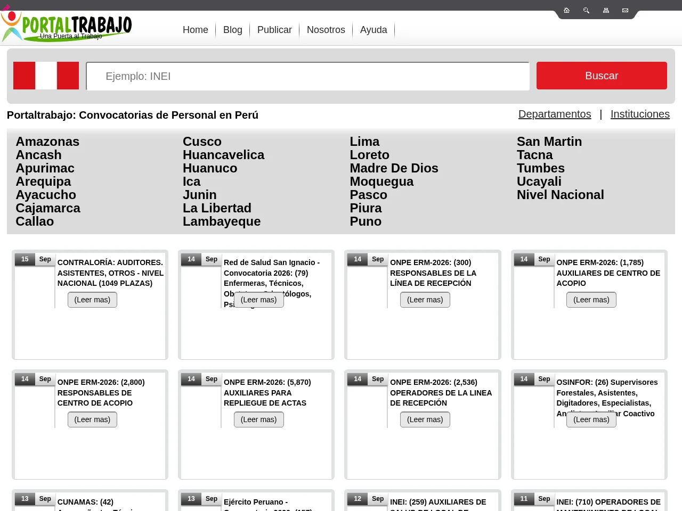Click 'Leer mas' for Operadores de la Linea
This screenshot has height=511, width=682.
click(425, 419)
